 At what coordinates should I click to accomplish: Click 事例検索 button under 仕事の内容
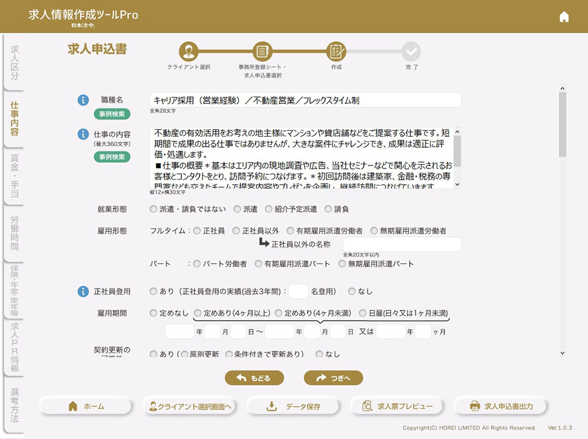[x=112, y=157]
